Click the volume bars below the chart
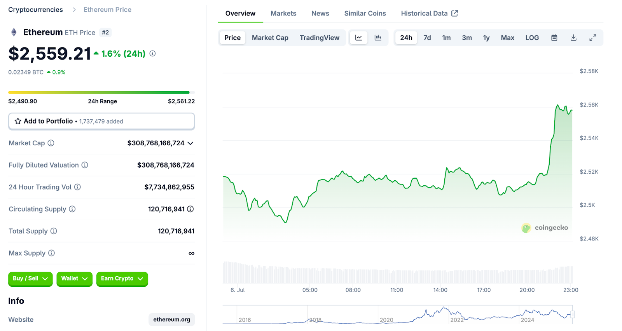Image resolution: width=622 pixels, height=331 pixels. point(398,273)
